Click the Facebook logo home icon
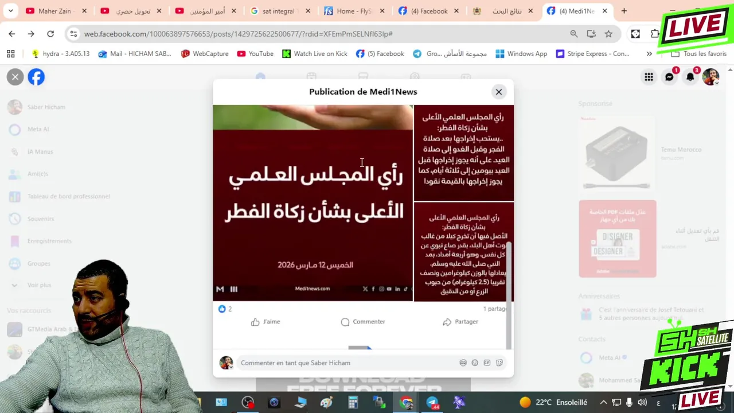Viewport: 734px width, 413px height. pyautogui.click(x=36, y=77)
